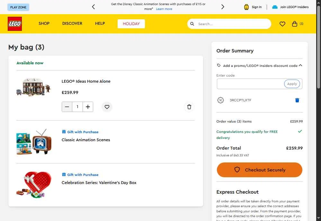Click the Home Alone quantity field
Screen dimensions: 321x221
coord(77,107)
